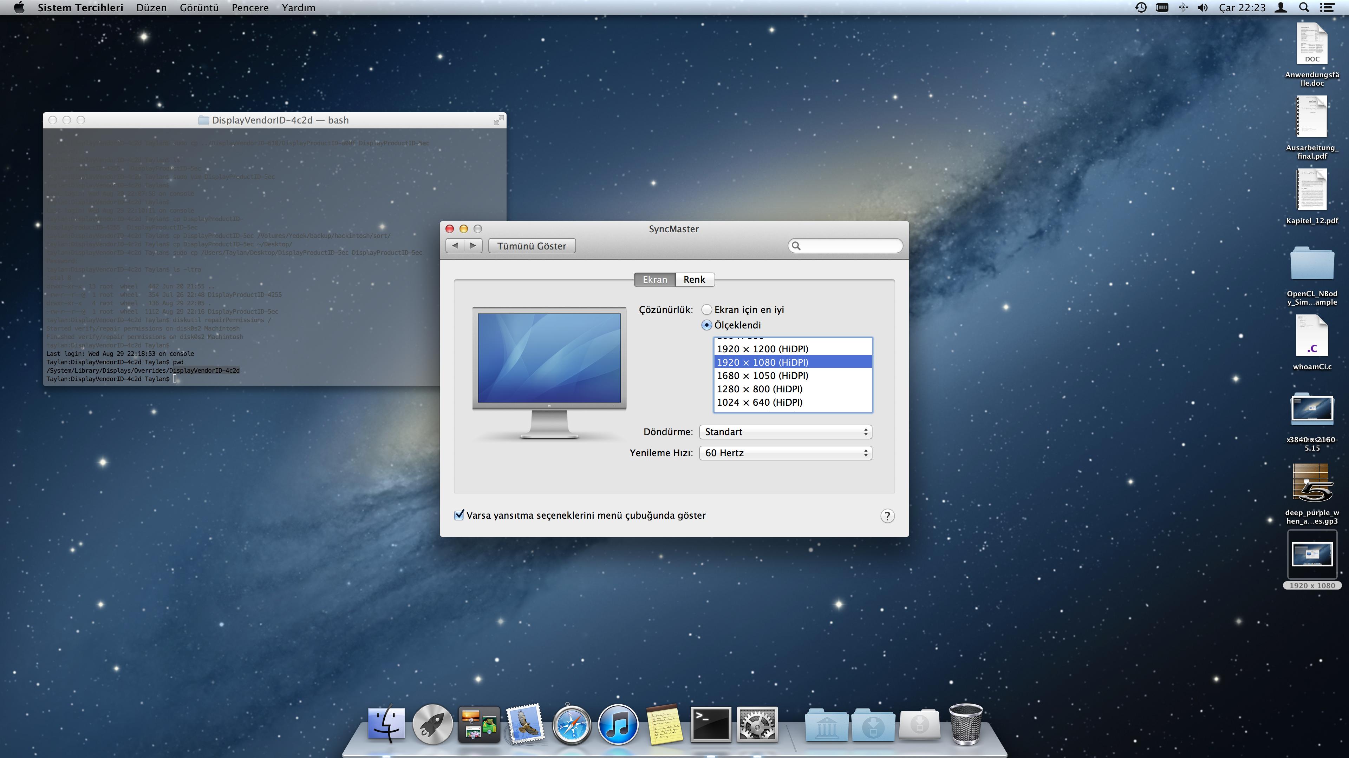1349x758 pixels.
Task: Open Terminal icon in Dock
Action: click(711, 725)
